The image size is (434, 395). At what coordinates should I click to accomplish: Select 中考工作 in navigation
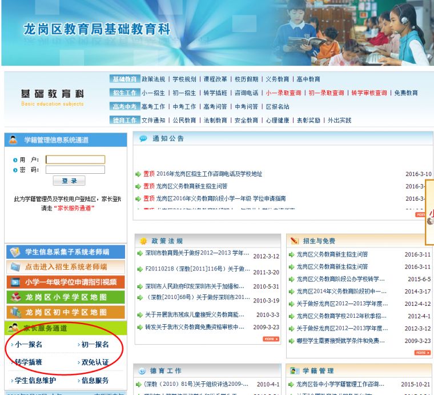(x=184, y=107)
